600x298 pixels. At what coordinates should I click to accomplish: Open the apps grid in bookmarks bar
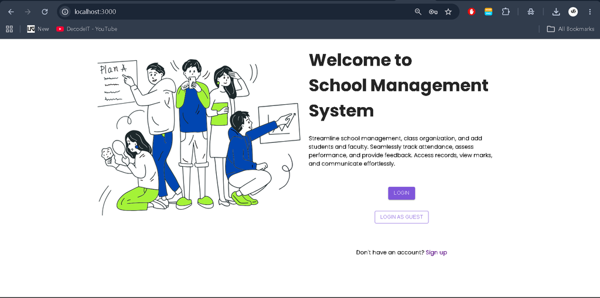coord(9,29)
